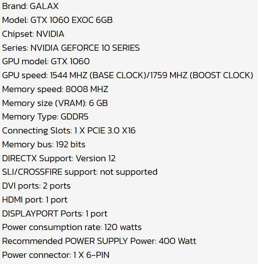Click Recommended POWER SUPPLY Power line

point(99,241)
